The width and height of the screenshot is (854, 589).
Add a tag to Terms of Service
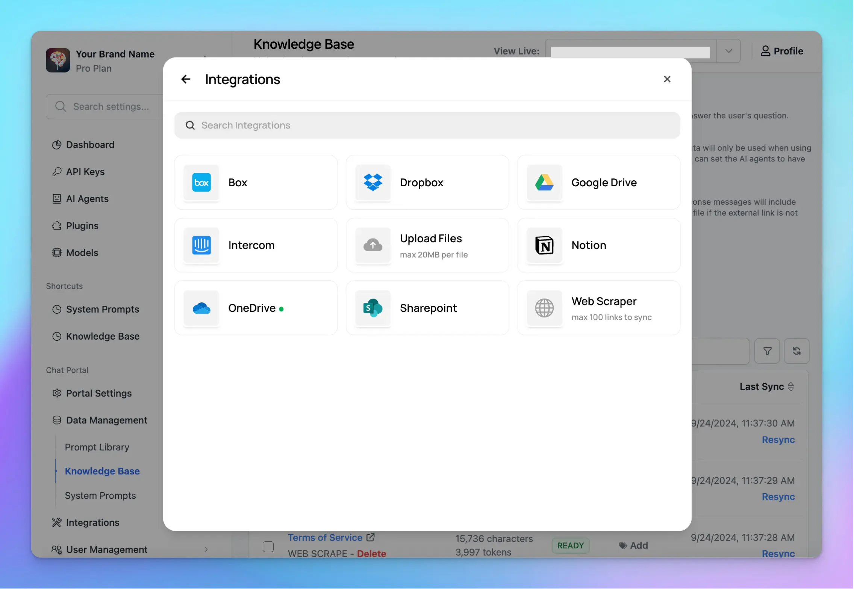pos(633,546)
